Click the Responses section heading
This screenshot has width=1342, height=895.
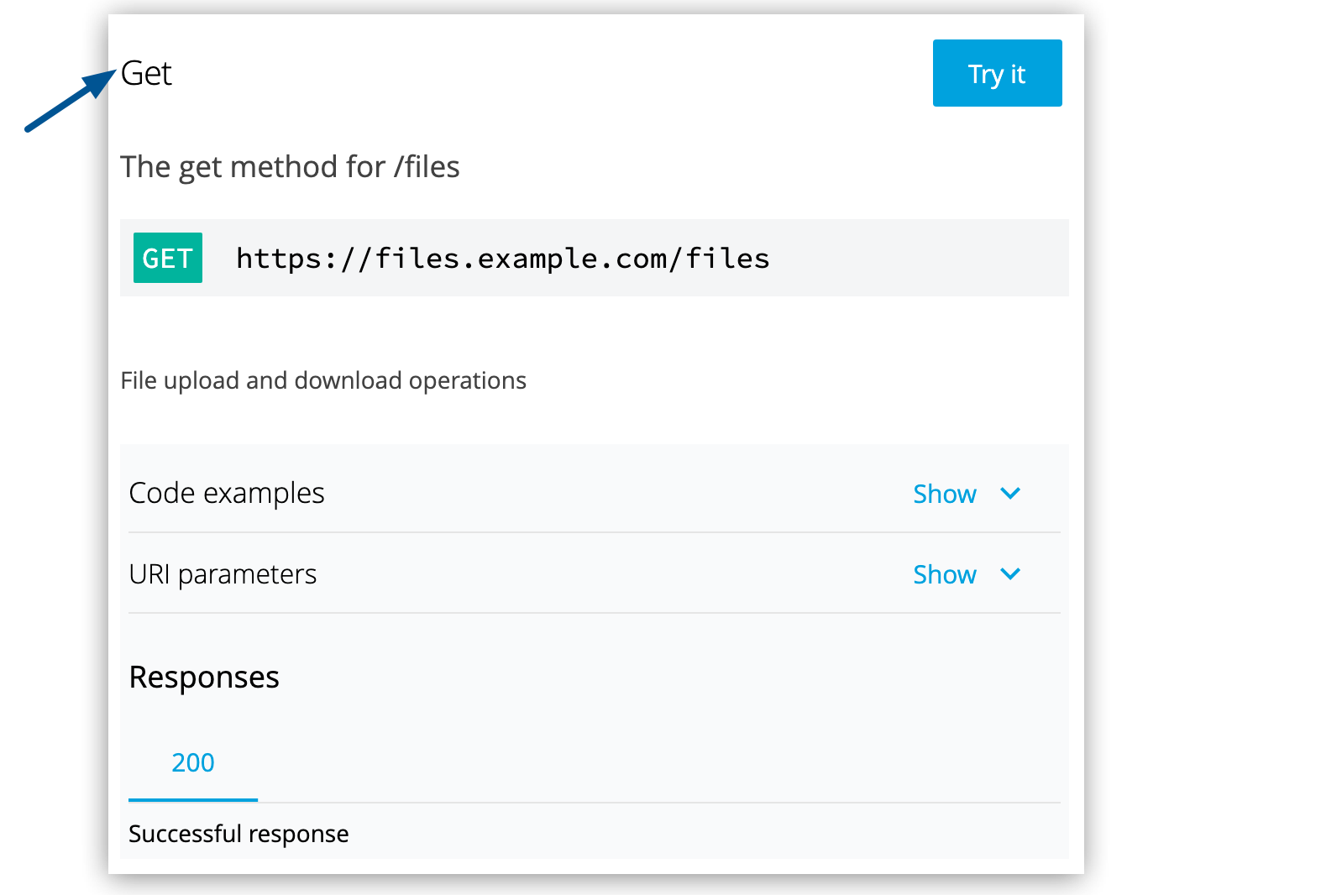tap(204, 677)
